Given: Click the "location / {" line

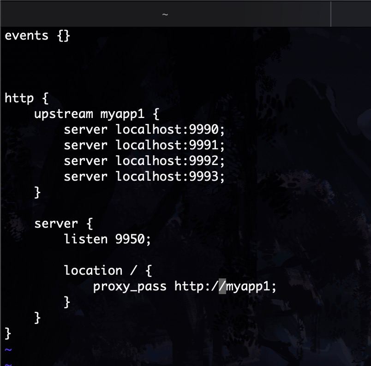Looking at the screenshot, I should pyautogui.click(x=108, y=271).
